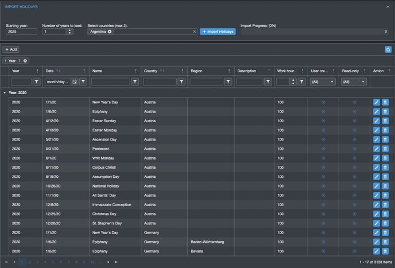Edit the New Year's Day Austria row

point(377,102)
